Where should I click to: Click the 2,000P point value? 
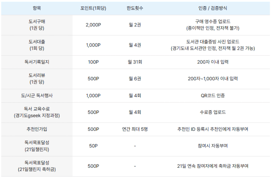93,25
